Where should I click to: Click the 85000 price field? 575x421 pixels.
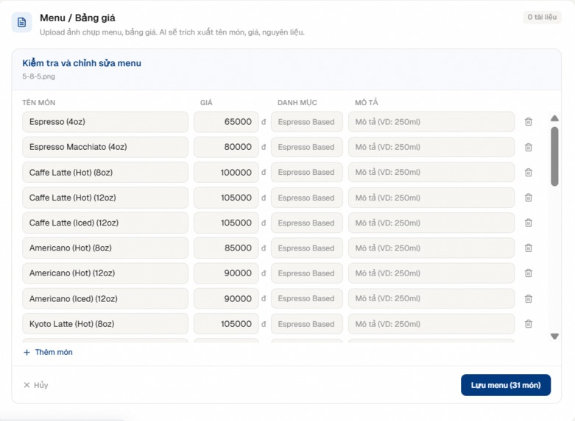(x=226, y=248)
